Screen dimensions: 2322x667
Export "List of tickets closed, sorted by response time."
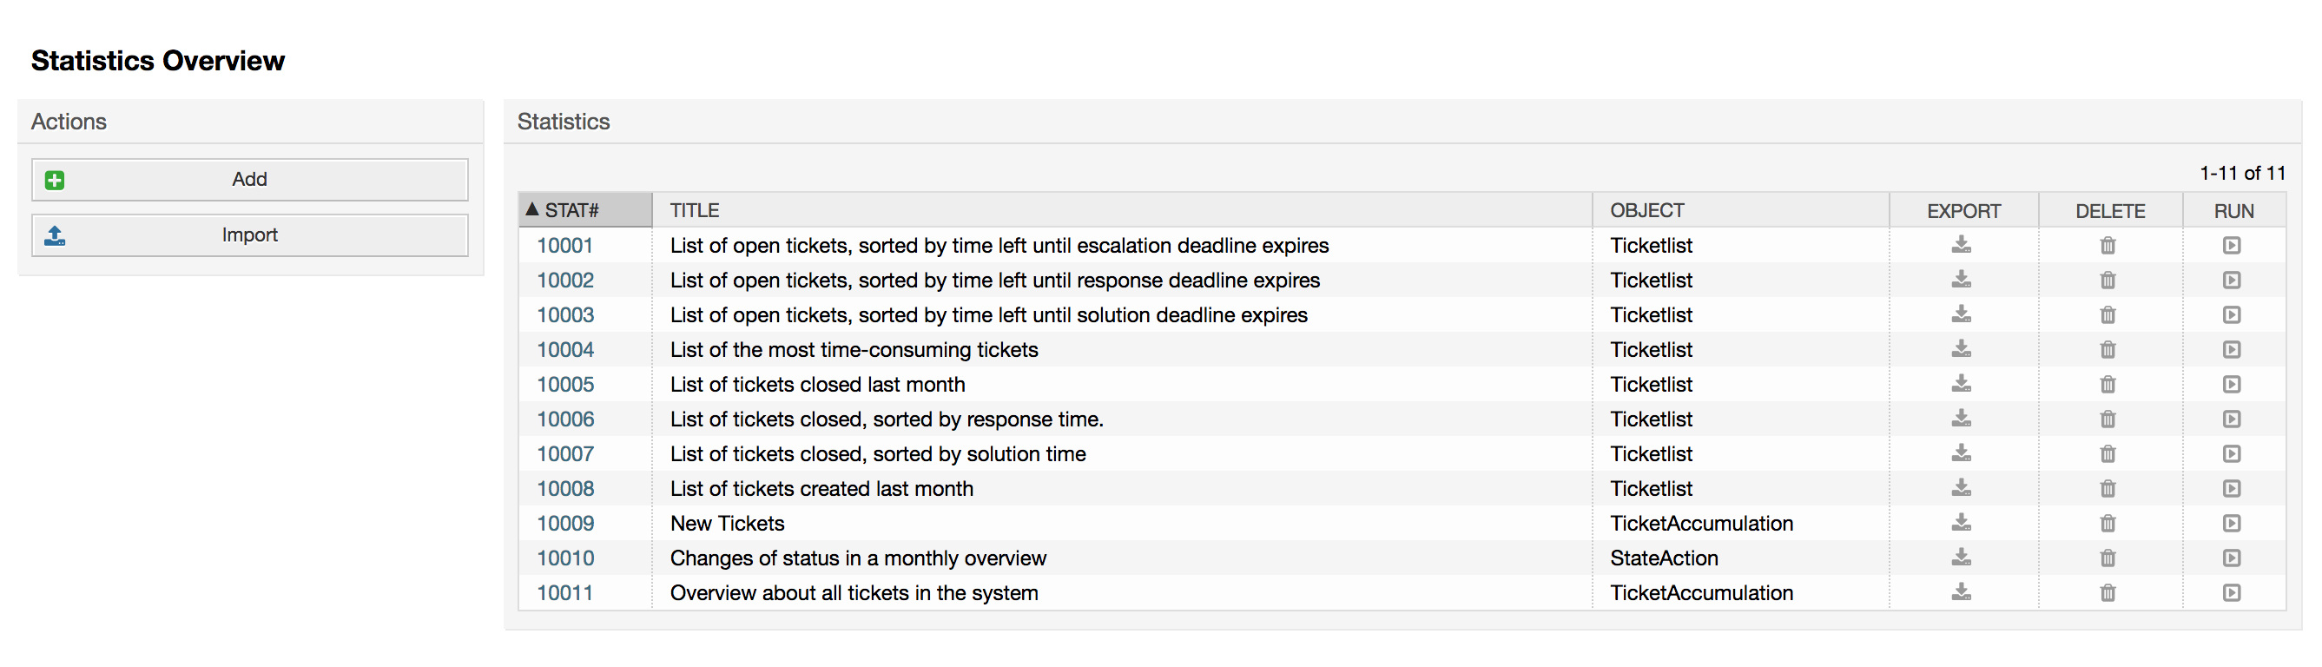1962,419
